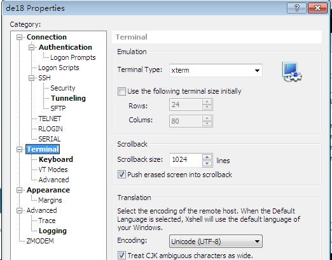Image resolution: width=332 pixels, height=260 pixels.
Task: Increase scrollback size with up arrow
Action: 207,157
